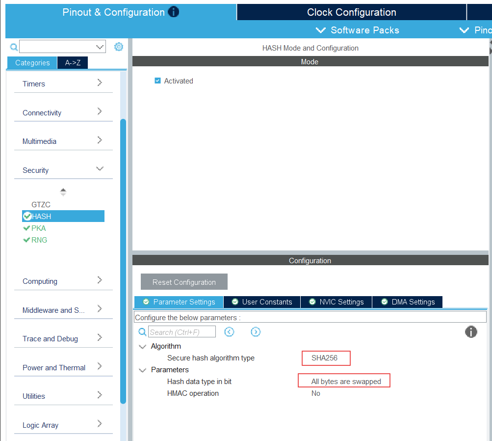Viewport: 492px width, 441px height.
Task: Collapse the Parameters group
Action: 142,370
